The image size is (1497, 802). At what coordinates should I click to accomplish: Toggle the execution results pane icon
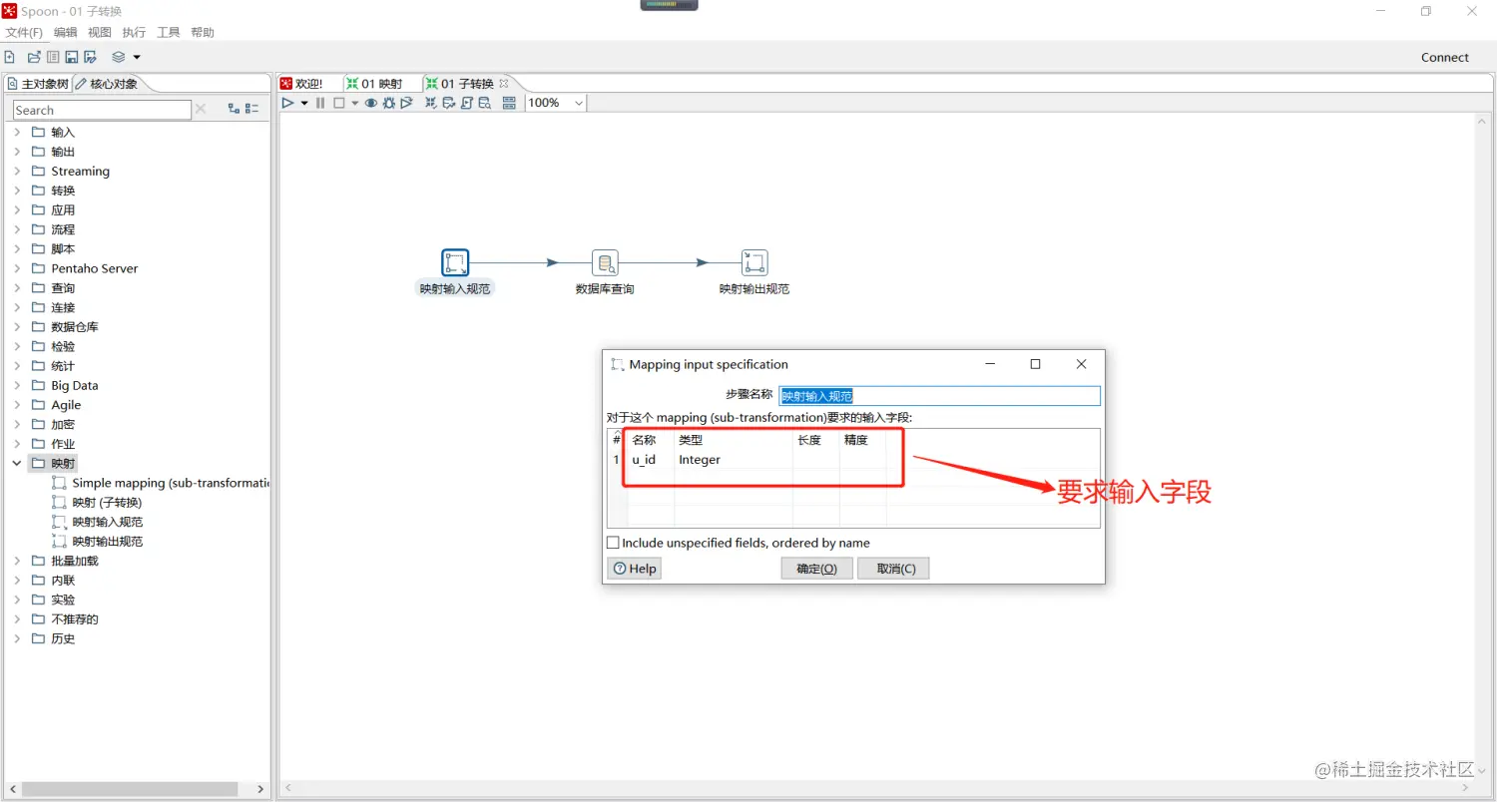(x=509, y=103)
